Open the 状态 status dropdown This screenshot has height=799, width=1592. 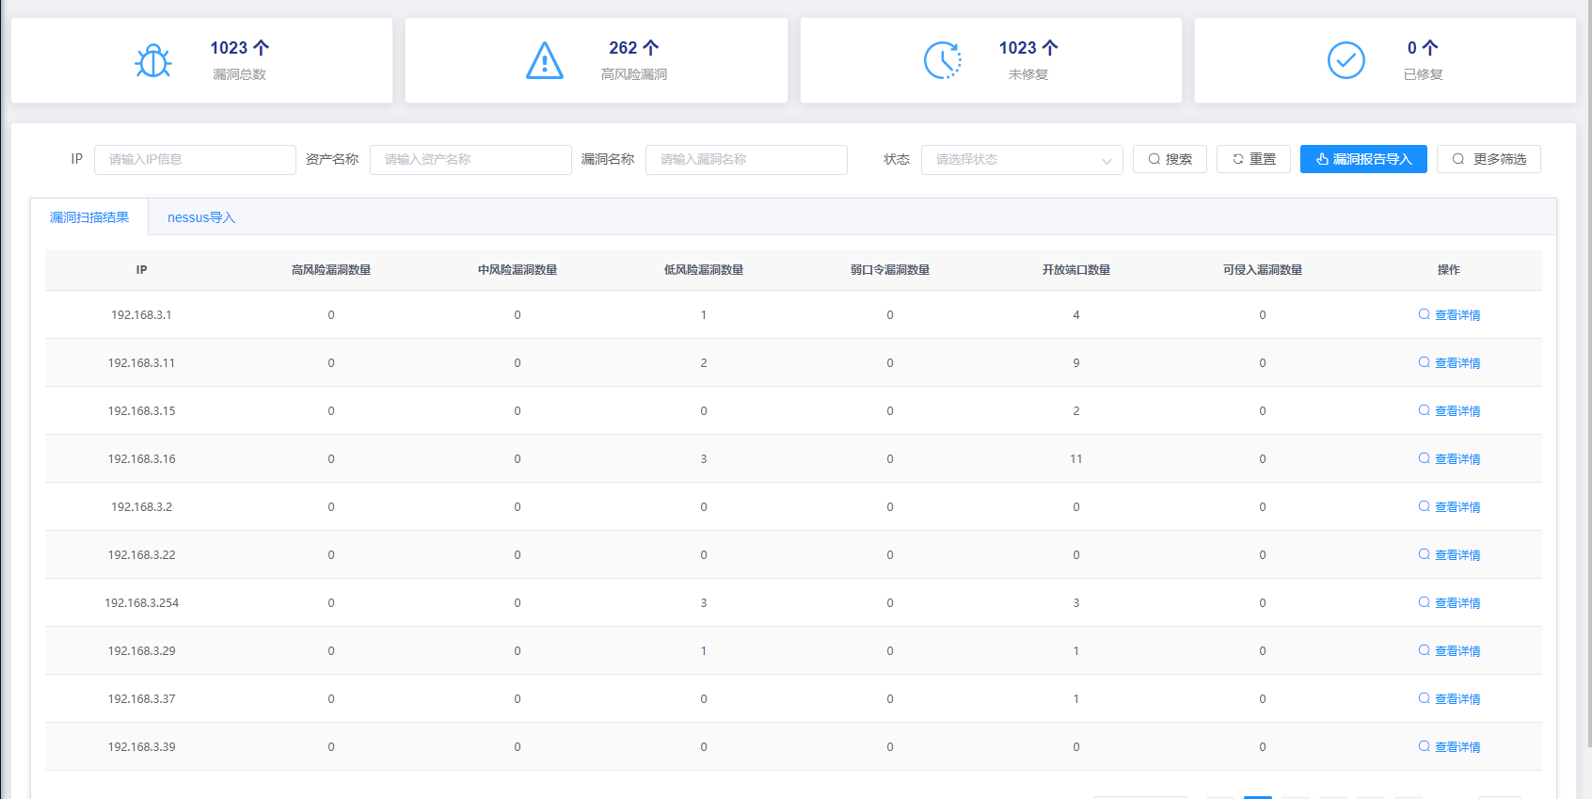point(1022,160)
